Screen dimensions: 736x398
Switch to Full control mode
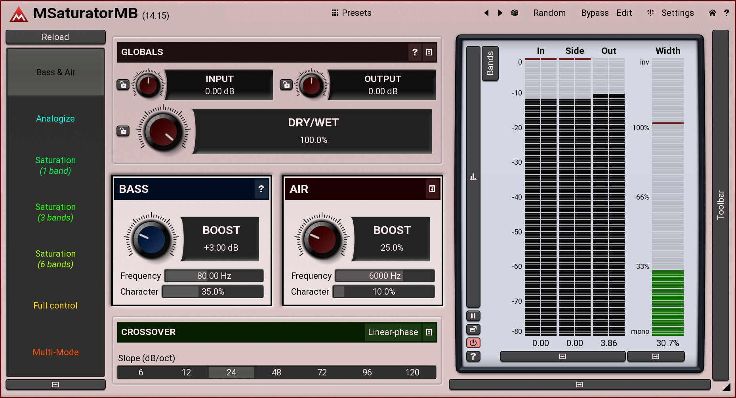pyautogui.click(x=55, y=306)
